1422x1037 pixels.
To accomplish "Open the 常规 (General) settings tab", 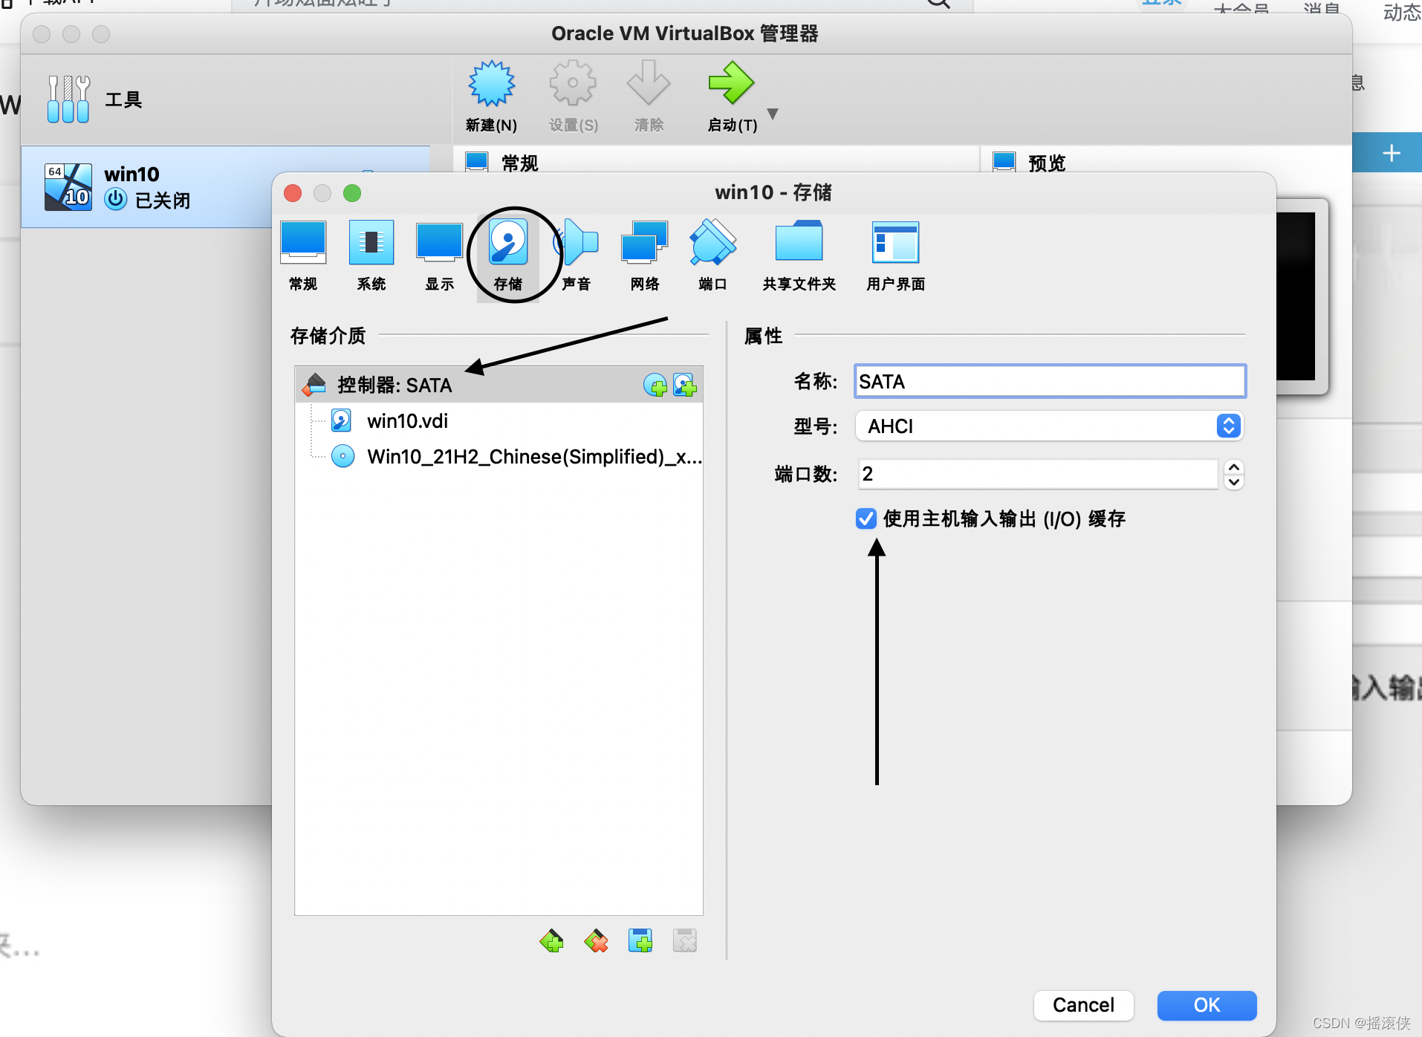I will pyautogui.click(x=303, y=256).
